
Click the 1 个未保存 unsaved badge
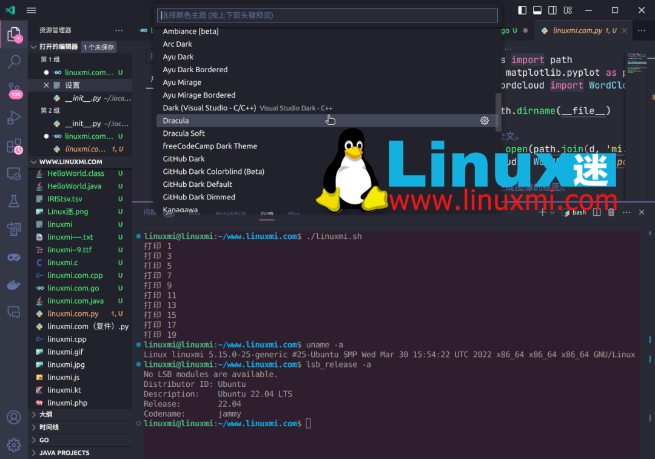99,47
